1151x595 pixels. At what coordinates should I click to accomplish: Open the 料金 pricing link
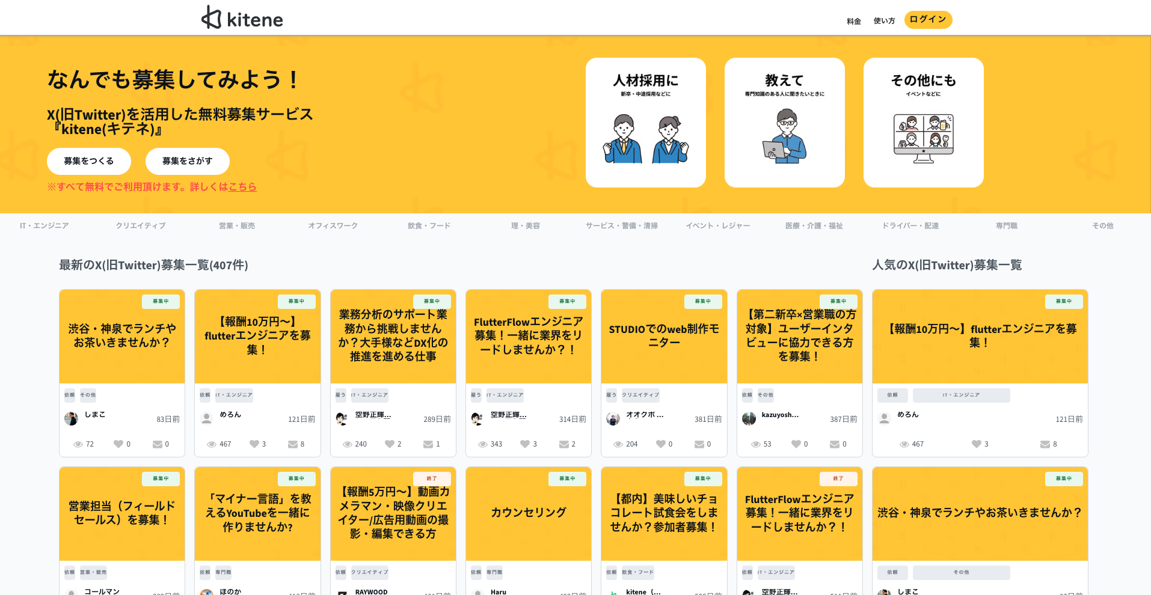pyautogui.click(x=854, y=21)
